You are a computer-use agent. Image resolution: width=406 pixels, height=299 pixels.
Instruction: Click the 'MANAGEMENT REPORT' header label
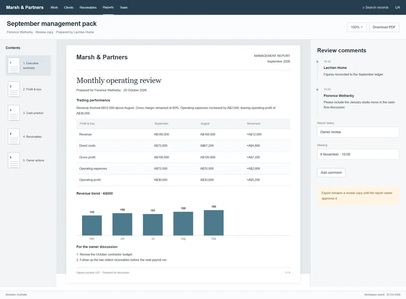click(x=272, y=55)
